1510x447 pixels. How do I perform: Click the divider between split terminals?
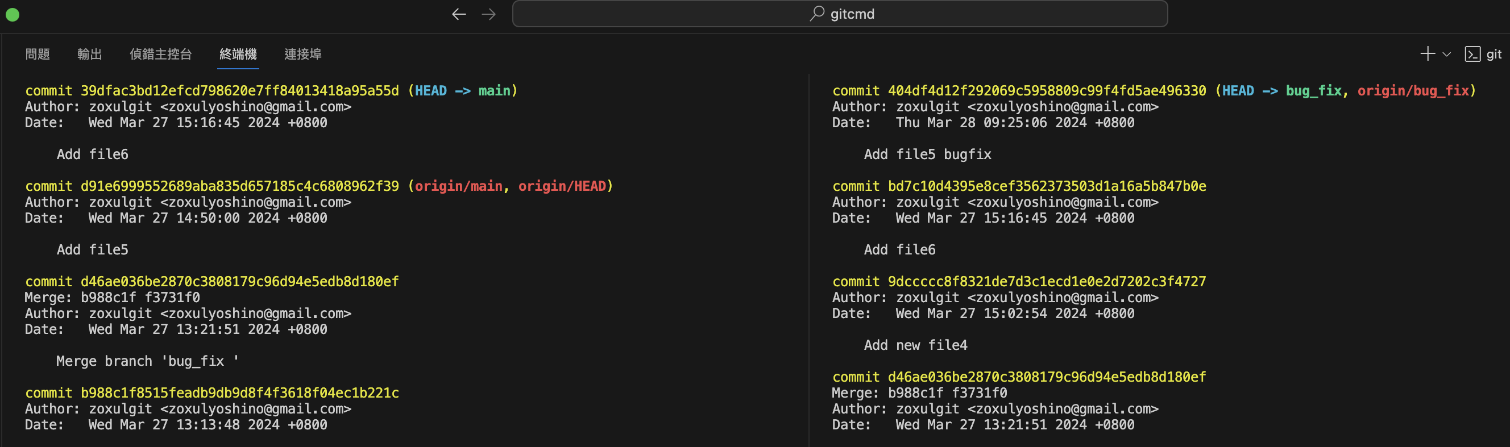point(809,258)
